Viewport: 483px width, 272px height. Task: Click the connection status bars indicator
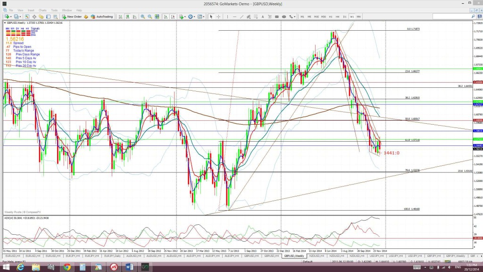coord(447,262)
